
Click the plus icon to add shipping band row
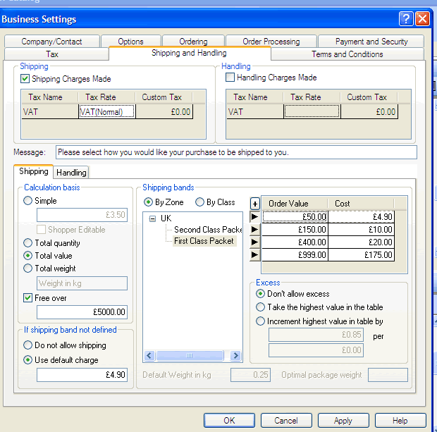(x=254, y=204)
